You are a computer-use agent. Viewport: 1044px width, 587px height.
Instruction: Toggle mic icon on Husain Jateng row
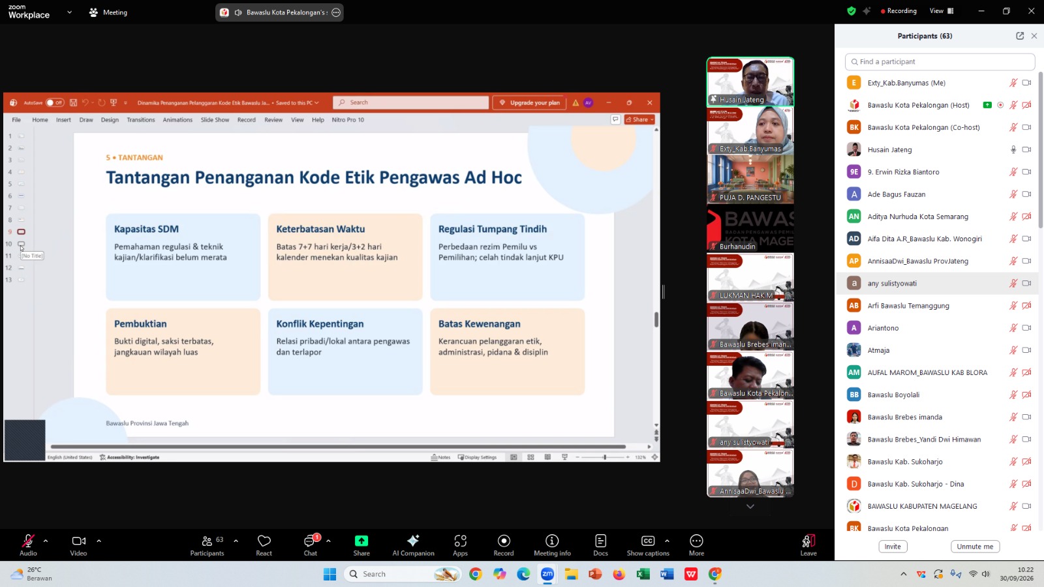point(1013,149)
